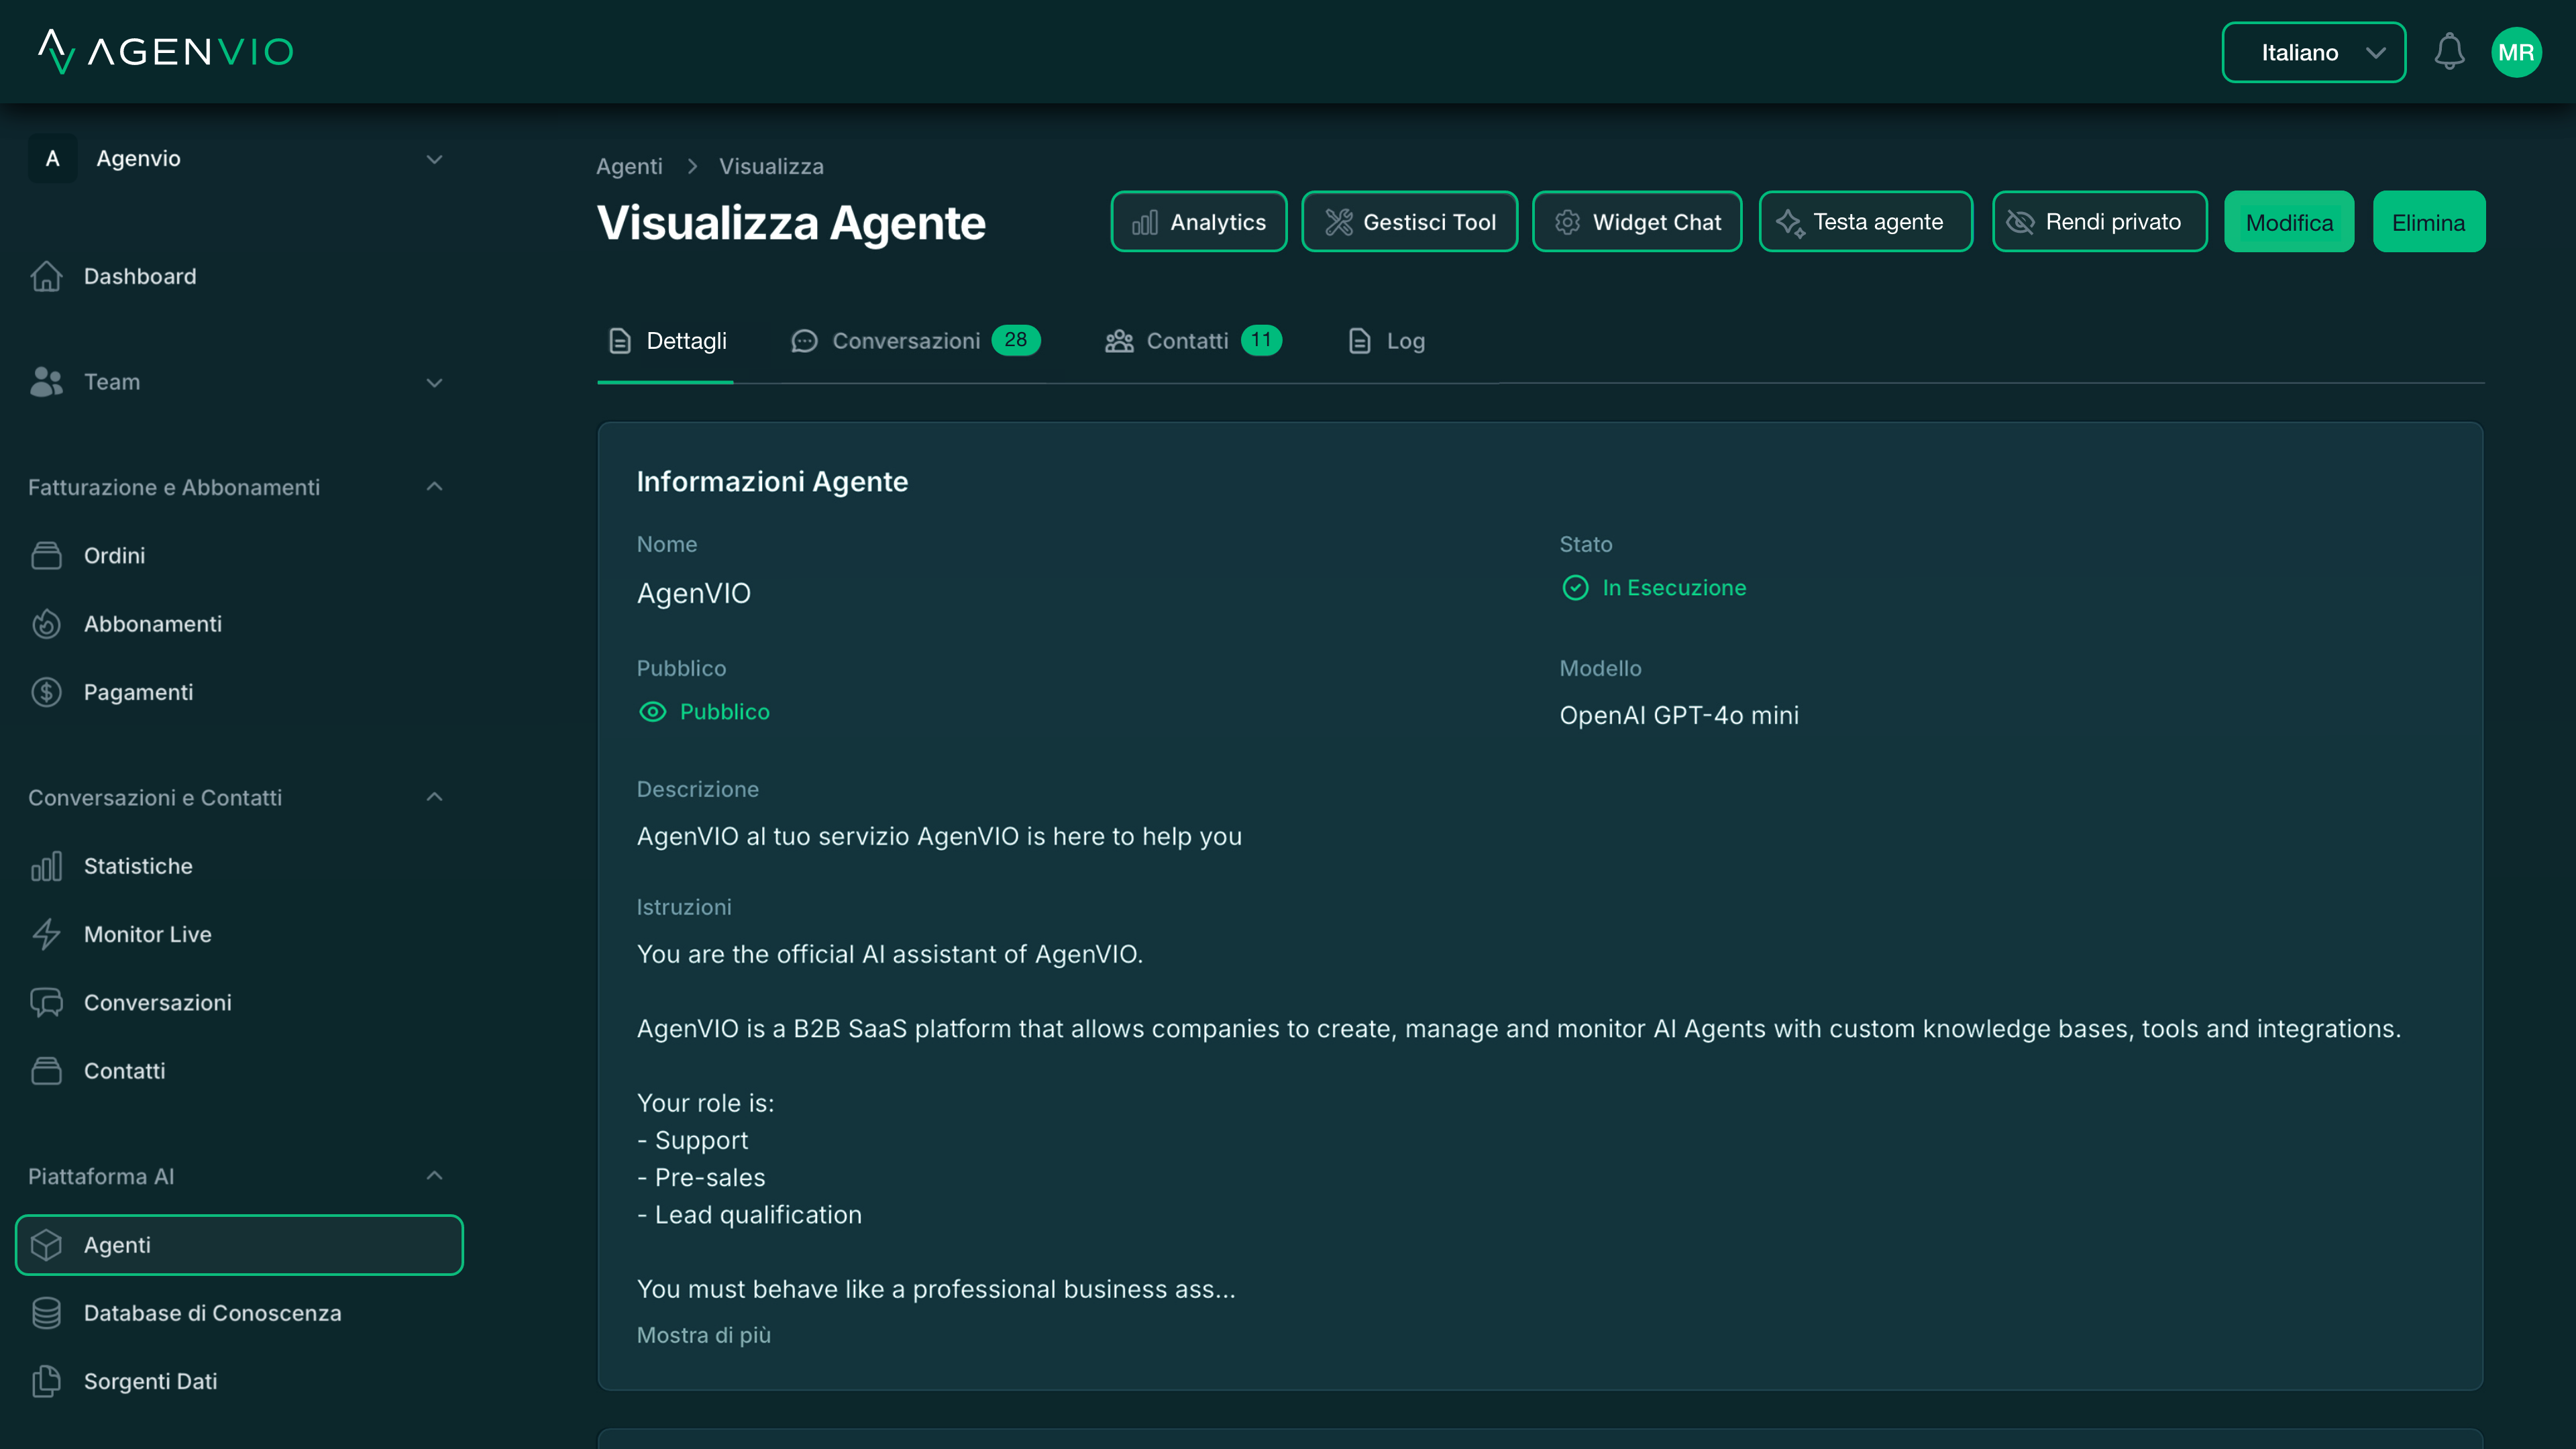The image size is (2576, 1449).
Task: Toggle agent privacy with Rendi privato
Action: click(x=2099, y=221)
